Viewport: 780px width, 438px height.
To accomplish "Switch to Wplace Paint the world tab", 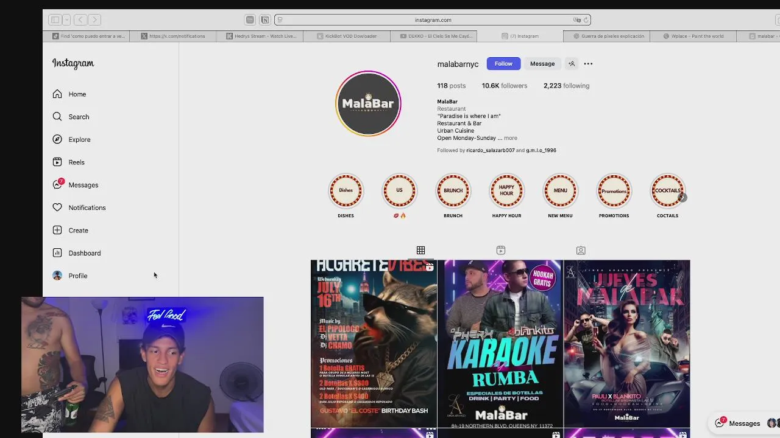I will (x=693, y=36).
